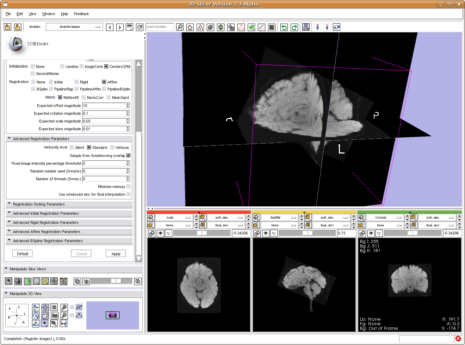Click the link slices icon in Axial viewer
Image resolution: width=465 pixels, height=345 pixels.
click(151, 233)
